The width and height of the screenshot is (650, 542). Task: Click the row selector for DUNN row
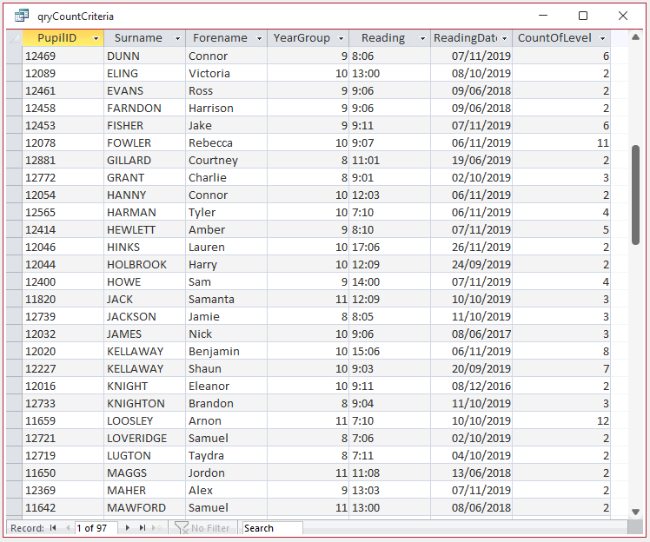tap(14, 56)
